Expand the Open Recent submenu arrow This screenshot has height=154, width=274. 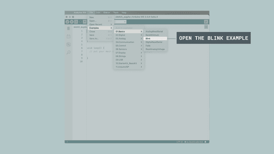(x=111, y=24)
